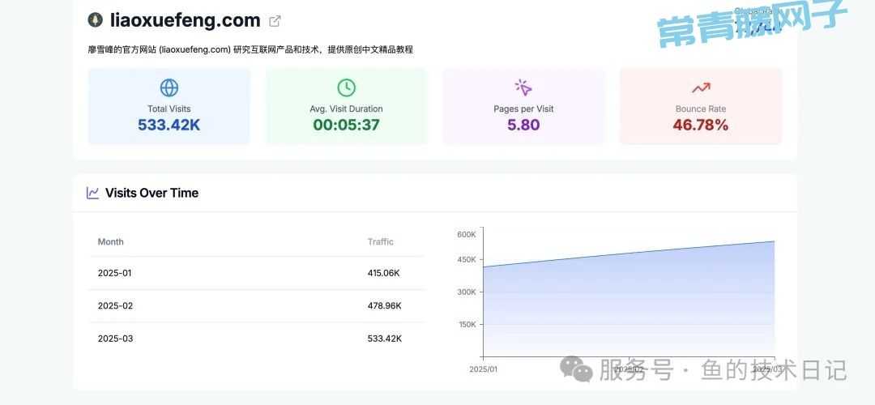The width and height of the screenshot is (875, 405).
Task: Click the 2025/01 x-axis label
Action: 483,369
